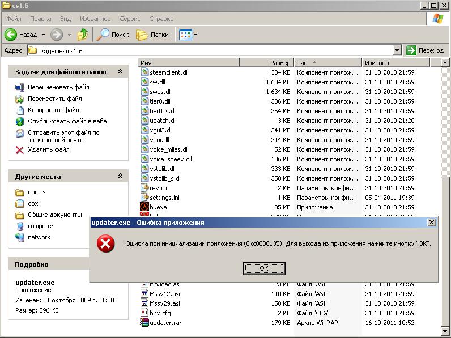The image size is (451, 338).
Task: Select the sw.dll file icon
Action: [x=144, y=82]
